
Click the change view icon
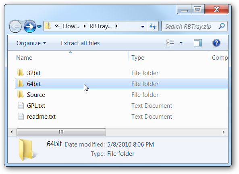pyautogui.click(x=170, y=43)
